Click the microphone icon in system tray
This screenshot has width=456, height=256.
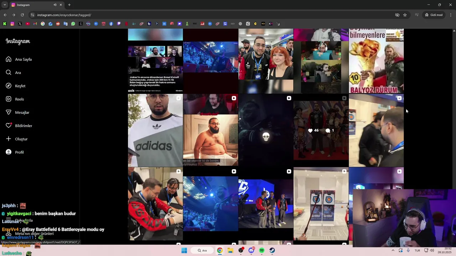click(408, 250)
